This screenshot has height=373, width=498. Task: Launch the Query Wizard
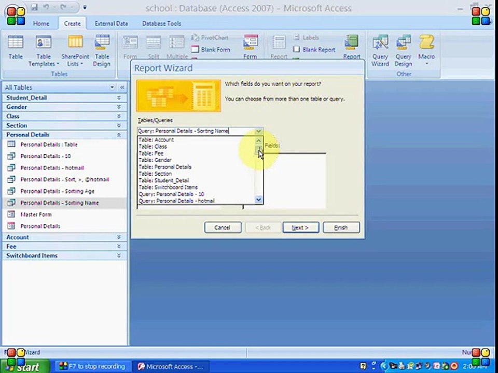click(380, 51)
